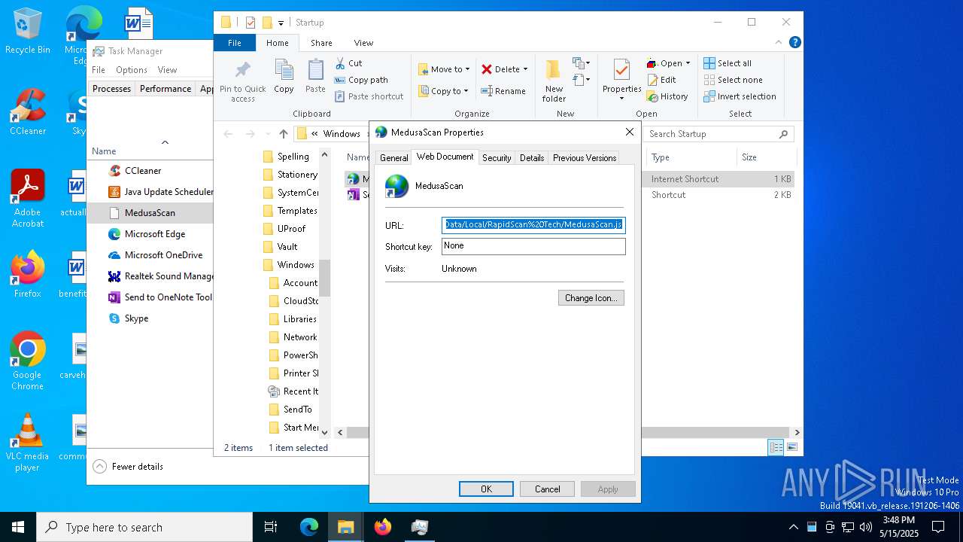
Task: Click the Copy ribbon icon
Action: coord(284,77)
